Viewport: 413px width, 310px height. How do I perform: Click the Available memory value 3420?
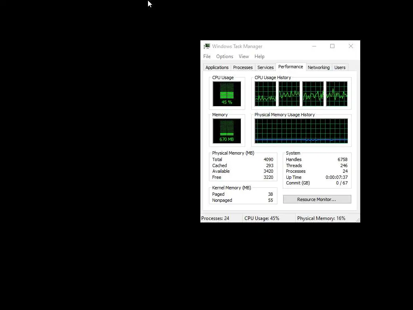click(x=268, y=171)
